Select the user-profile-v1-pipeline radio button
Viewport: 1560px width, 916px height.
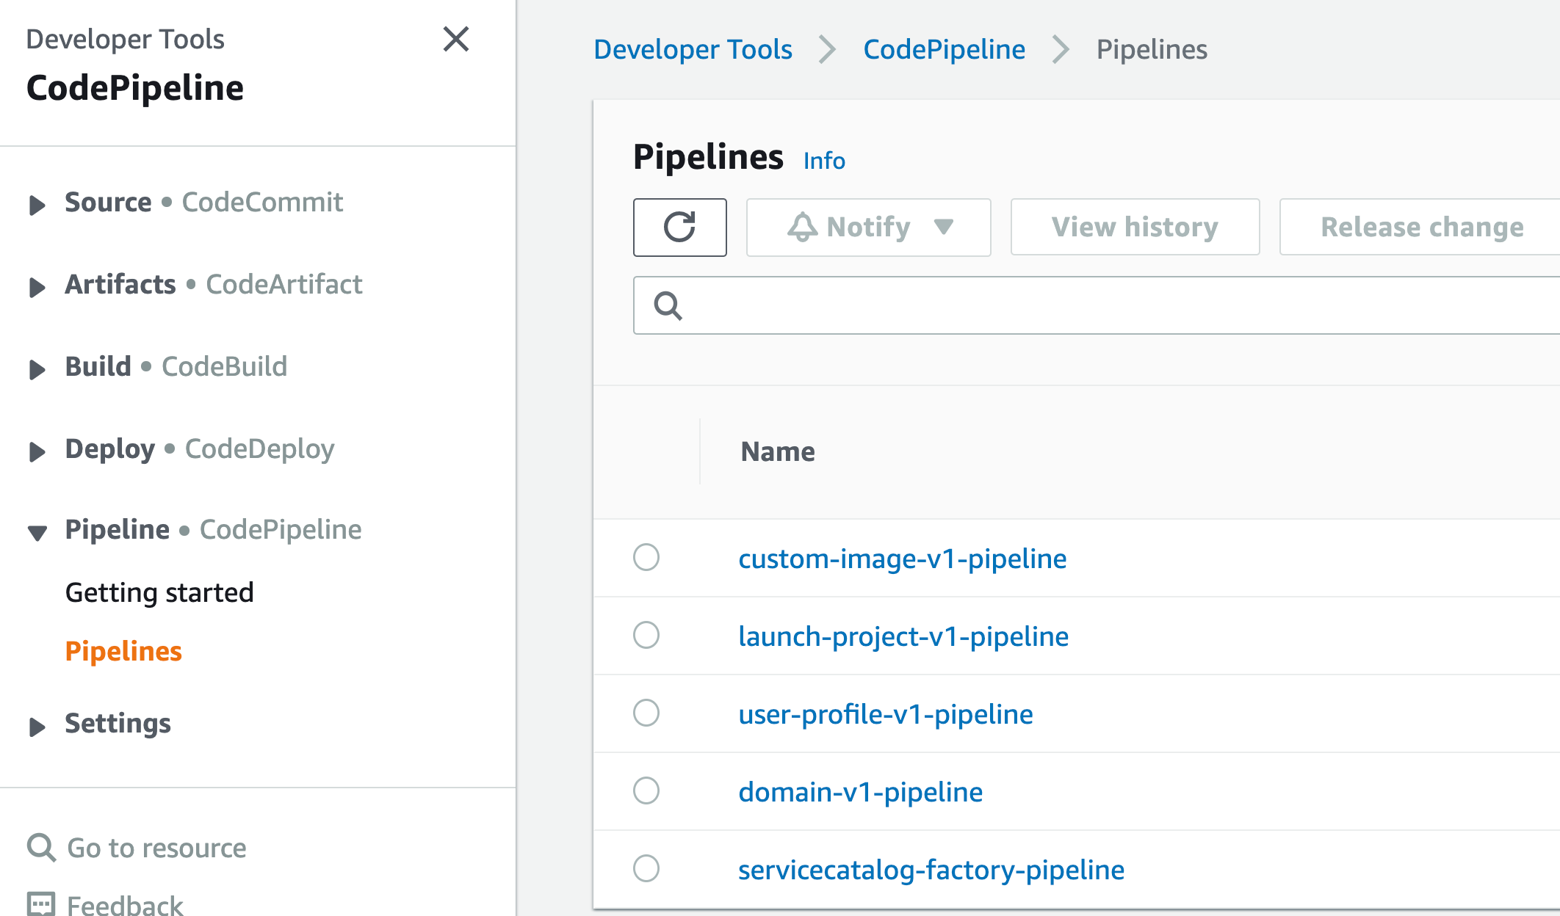pyautogui.click(x=646, y=713)
